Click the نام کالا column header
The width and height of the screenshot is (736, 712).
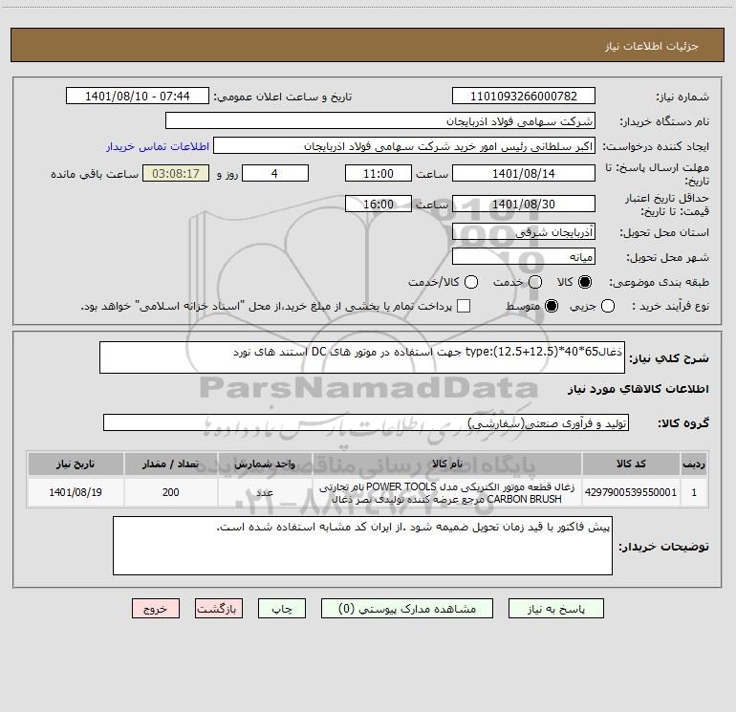[447, 464]
